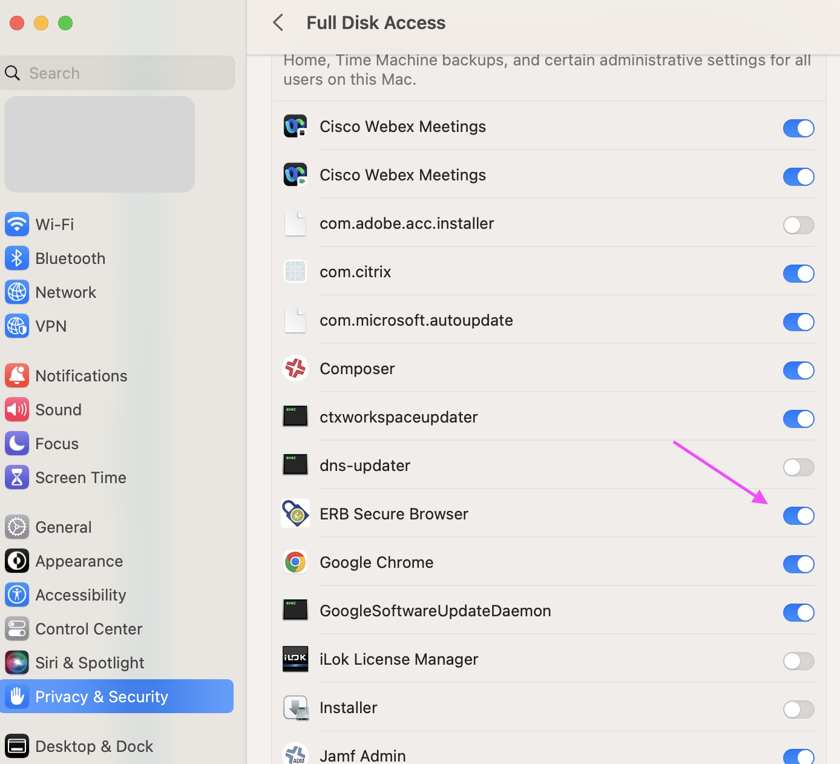Click the ERB Secure Browser icon

point(295,514)
